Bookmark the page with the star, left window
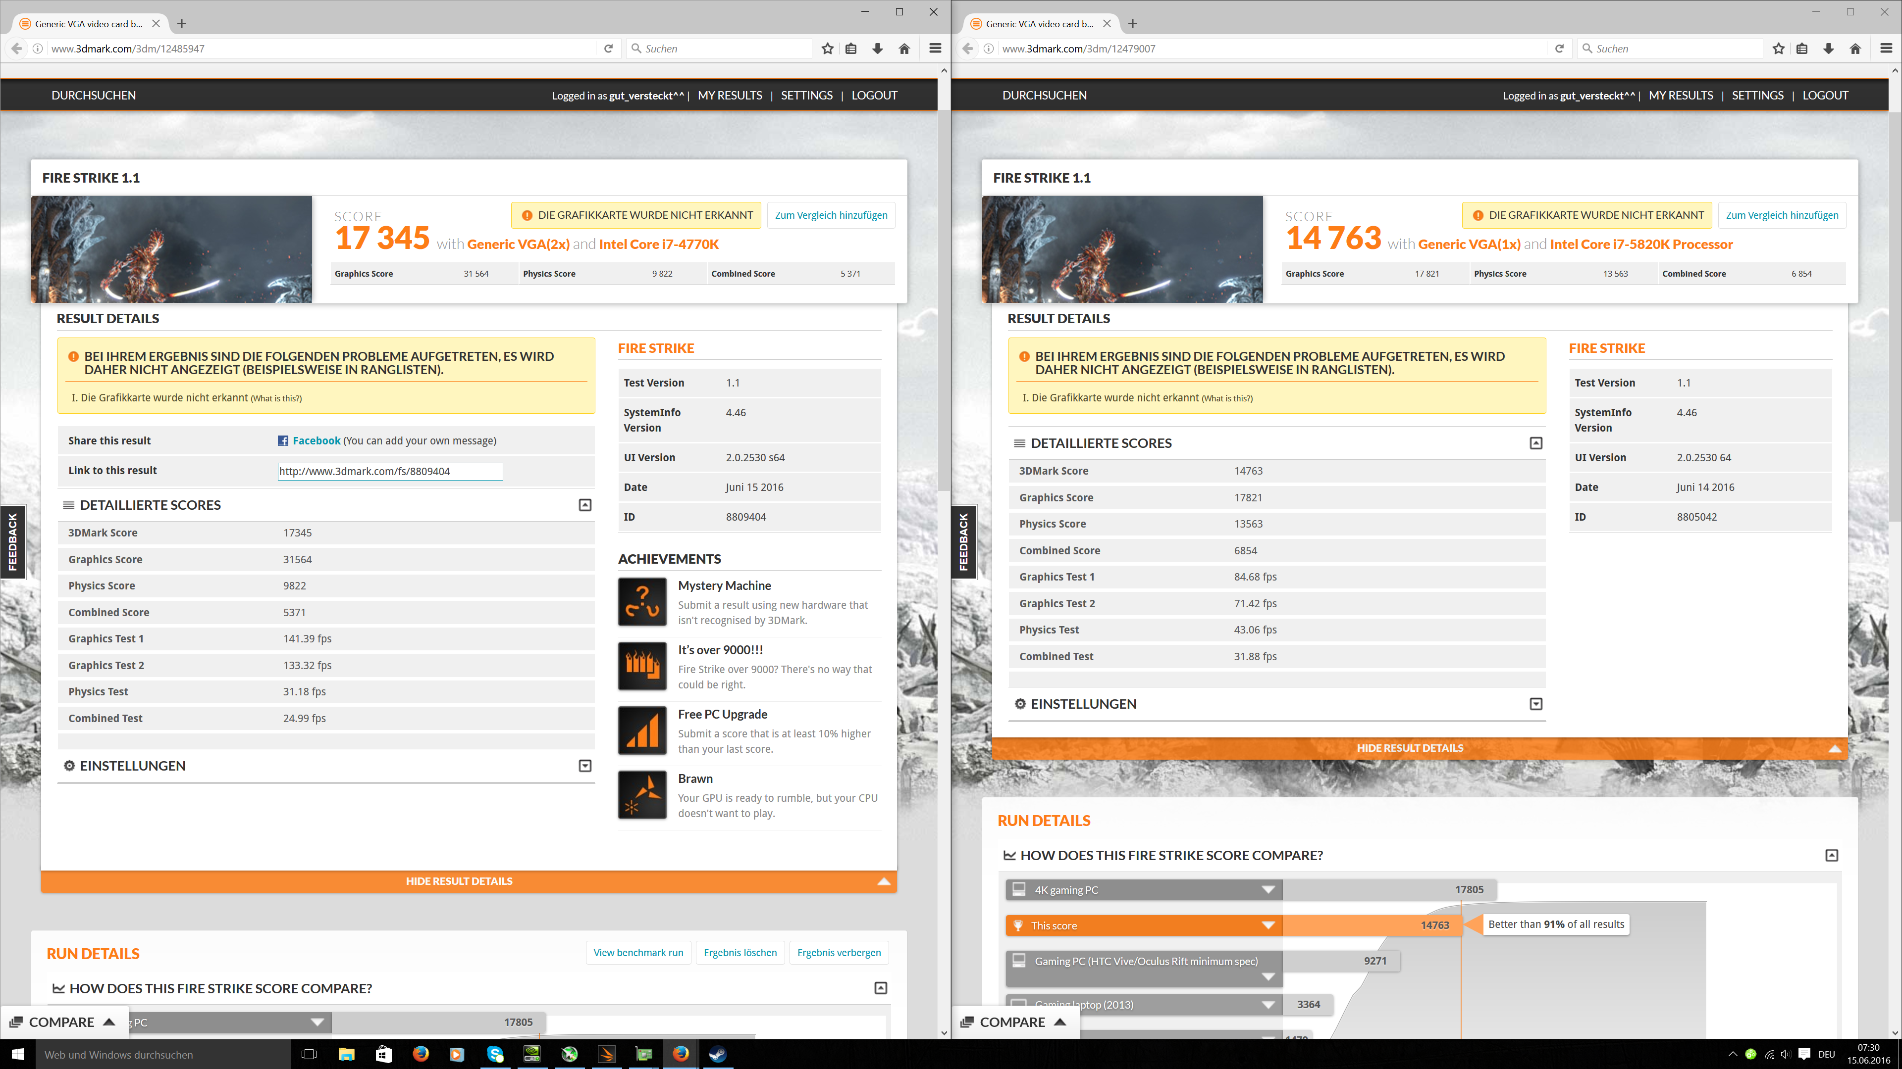This screenshot has height=1069, width=1902. click(x=828, y=49)
